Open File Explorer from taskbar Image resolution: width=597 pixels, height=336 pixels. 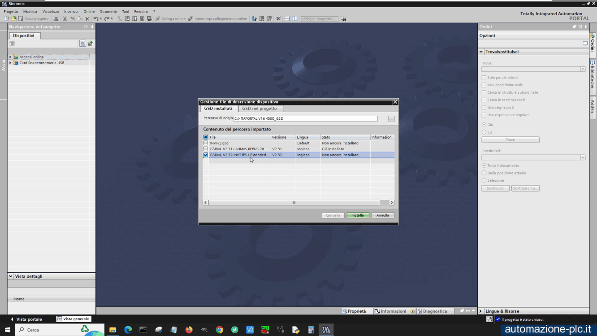[112, 330]
